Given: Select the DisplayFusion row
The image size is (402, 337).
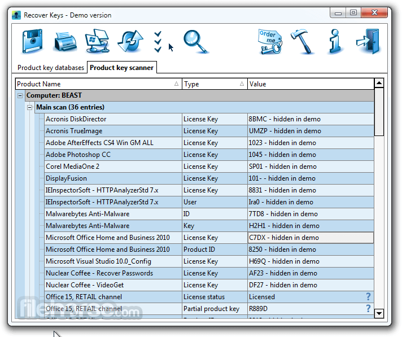Looking at the screenshot, I should point(209,178).
